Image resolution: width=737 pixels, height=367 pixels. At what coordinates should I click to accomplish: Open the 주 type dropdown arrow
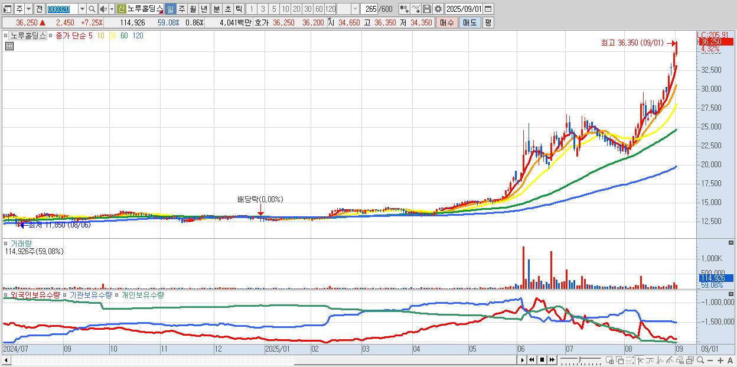[28, 9]
